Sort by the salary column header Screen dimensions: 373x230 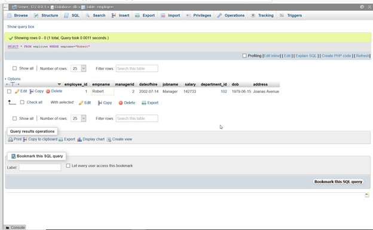click(190, 84)
